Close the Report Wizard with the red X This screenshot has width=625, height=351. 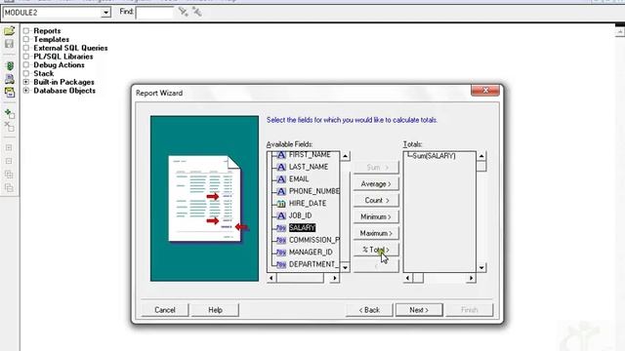(485, 91)
